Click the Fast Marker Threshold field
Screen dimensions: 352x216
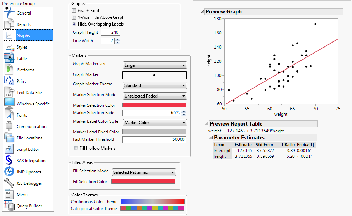click(x=154, y=139)
